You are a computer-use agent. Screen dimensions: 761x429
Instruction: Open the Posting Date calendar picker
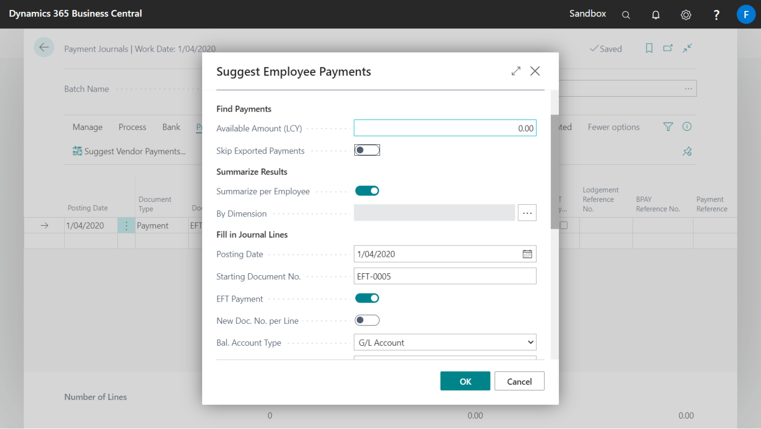click(x=527, y=253)
